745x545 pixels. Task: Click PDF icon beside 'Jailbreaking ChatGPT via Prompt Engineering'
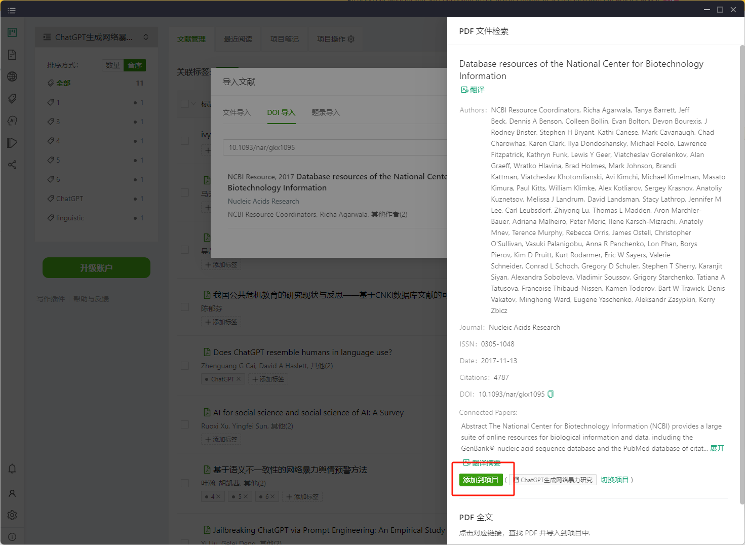[207, 530]
